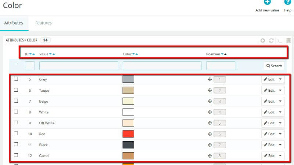Sort Position column descending
The image size is (294, 165).
coord(222,54)
